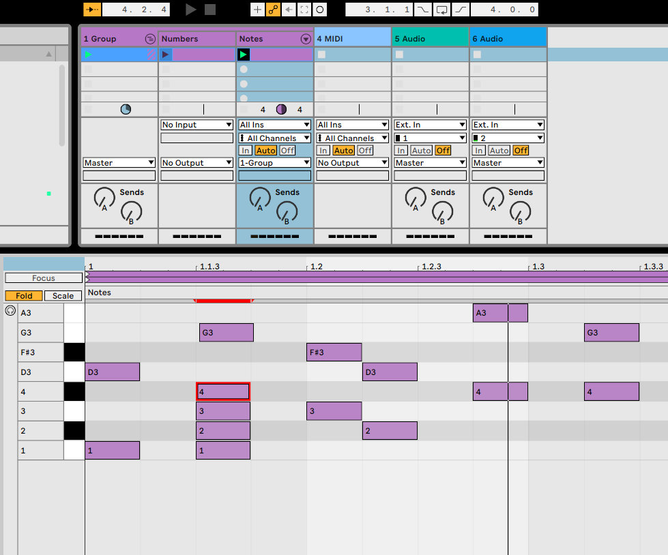Click the loop length field 4. 0. 0

point(504,10)
